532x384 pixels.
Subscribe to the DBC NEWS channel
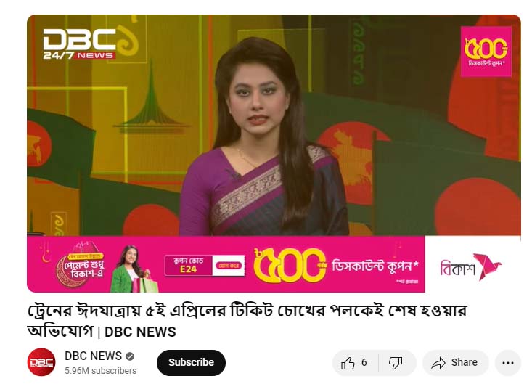pos(191,363)
